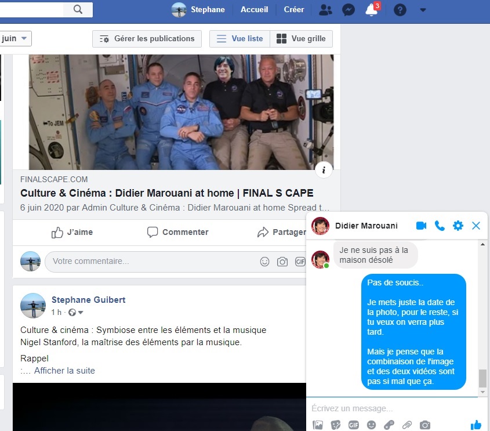The width and height of the screenshot is (490, 431).
Task: Open the GIF picker in chat
Action: tap(353, 425)
